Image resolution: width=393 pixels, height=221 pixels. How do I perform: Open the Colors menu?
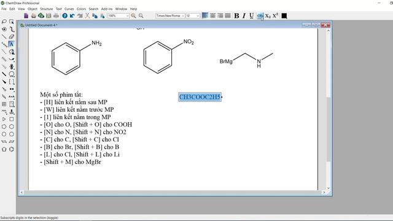[x=81, y=9]
